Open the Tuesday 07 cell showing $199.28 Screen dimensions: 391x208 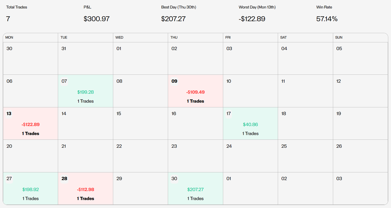[85, 91]
